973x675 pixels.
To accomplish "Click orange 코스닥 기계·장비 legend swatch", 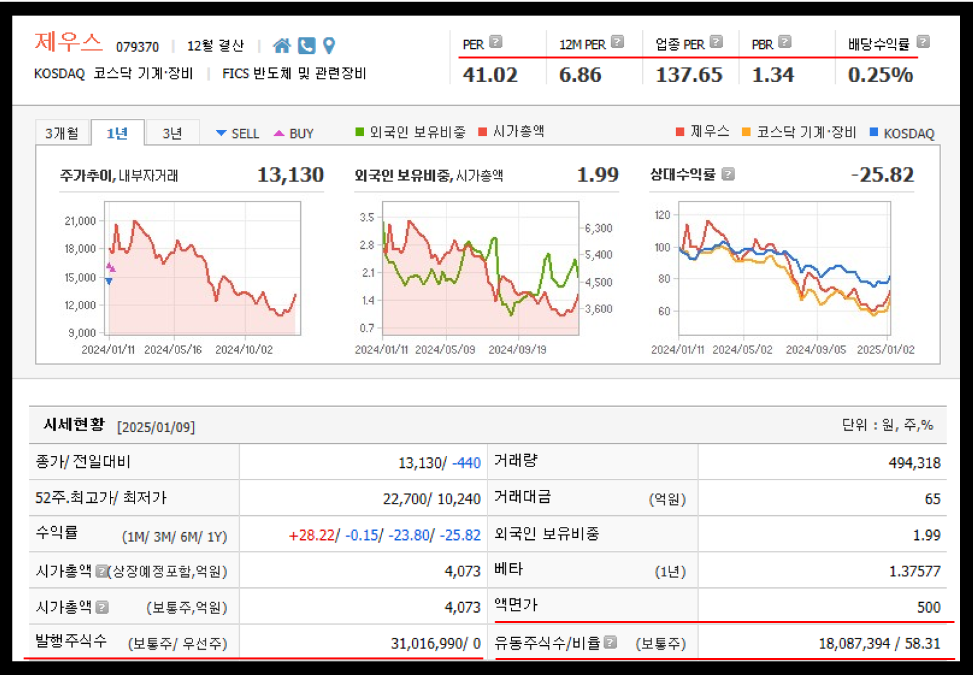I will (x=746, y=132).
